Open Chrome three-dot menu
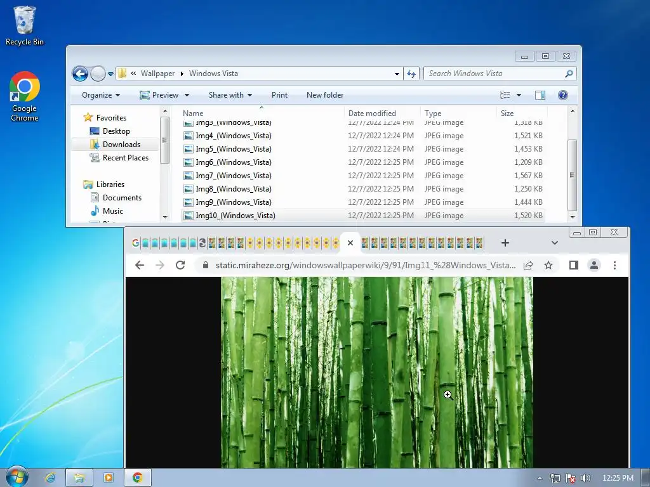650x487 pixels. (614, 265)
